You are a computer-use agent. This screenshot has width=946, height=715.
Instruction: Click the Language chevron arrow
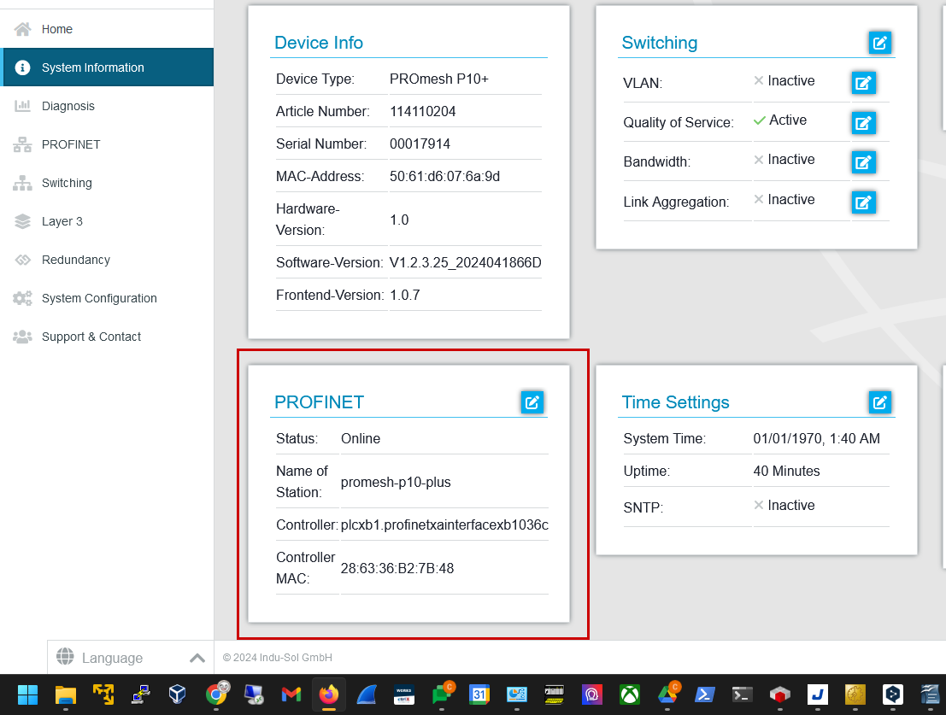tap(197, 658)
